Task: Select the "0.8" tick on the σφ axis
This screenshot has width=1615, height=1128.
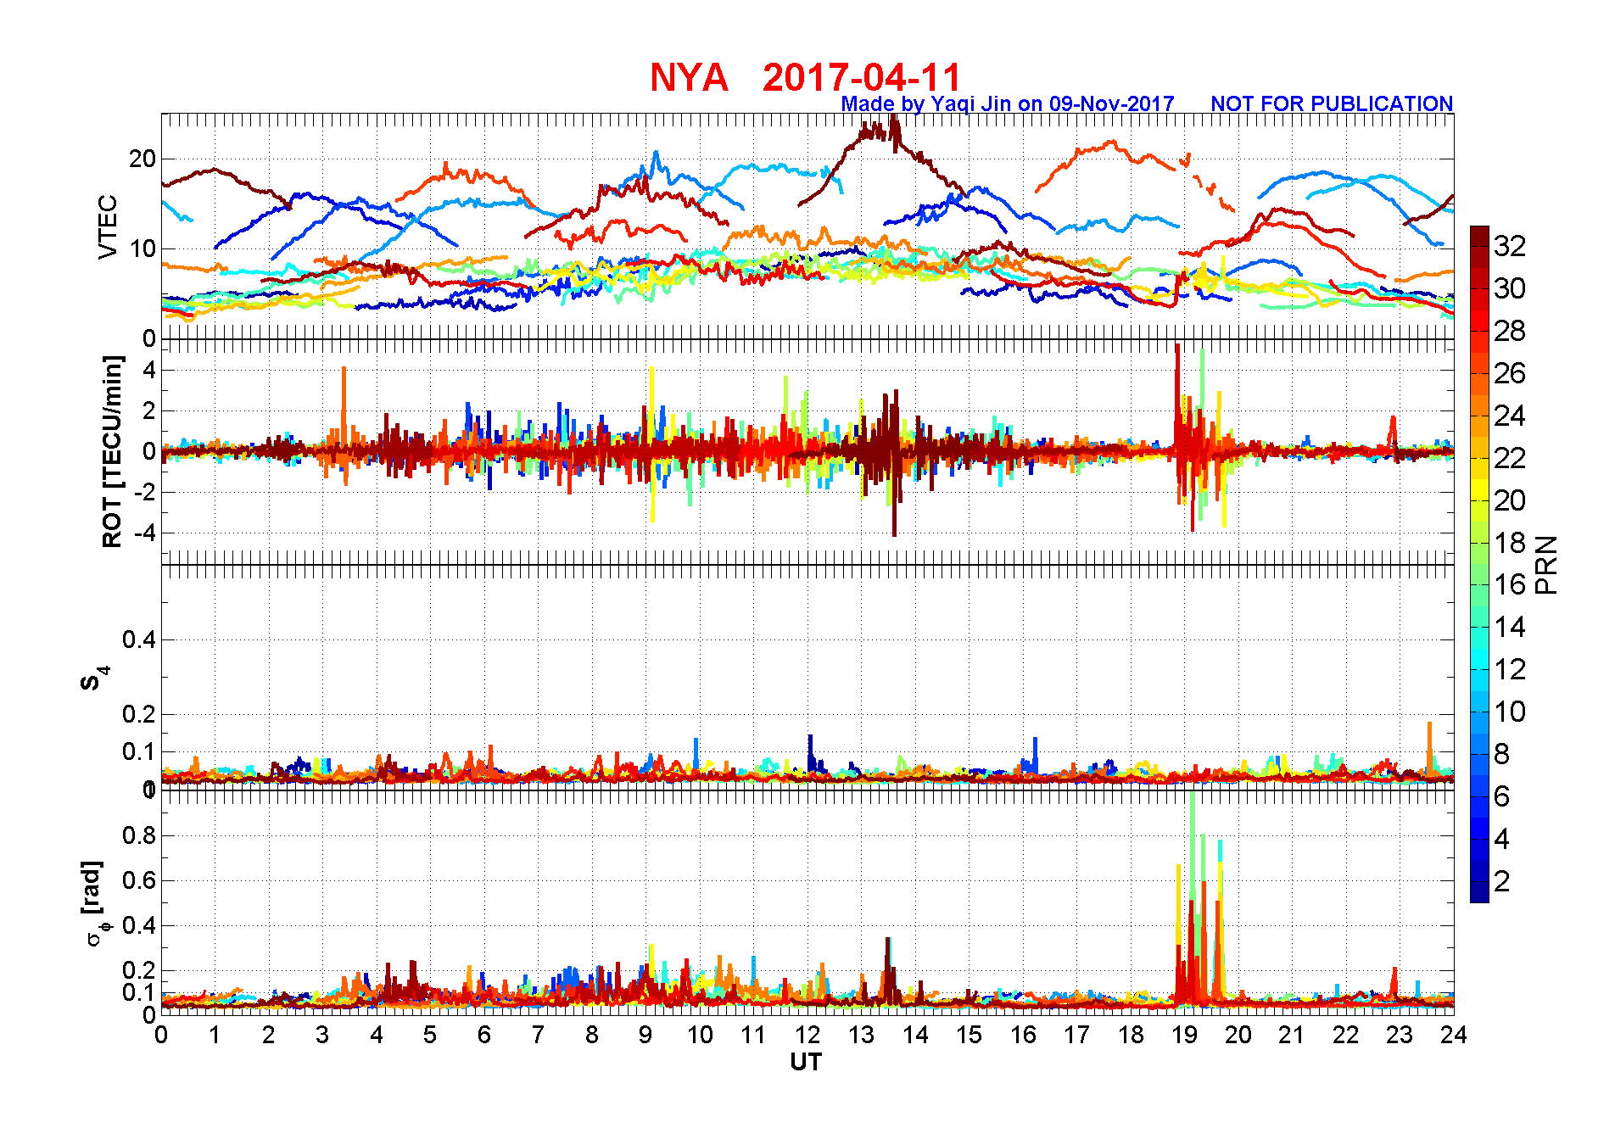Action: coord(139,835)
